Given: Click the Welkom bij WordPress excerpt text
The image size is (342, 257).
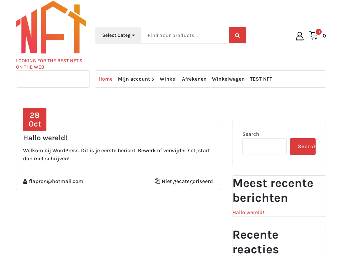Looking at the screenshot, I should (117, 155).
